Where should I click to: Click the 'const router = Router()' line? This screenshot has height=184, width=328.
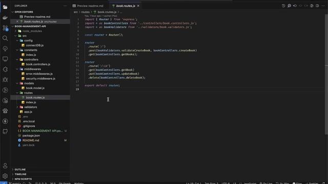point(104,35)
